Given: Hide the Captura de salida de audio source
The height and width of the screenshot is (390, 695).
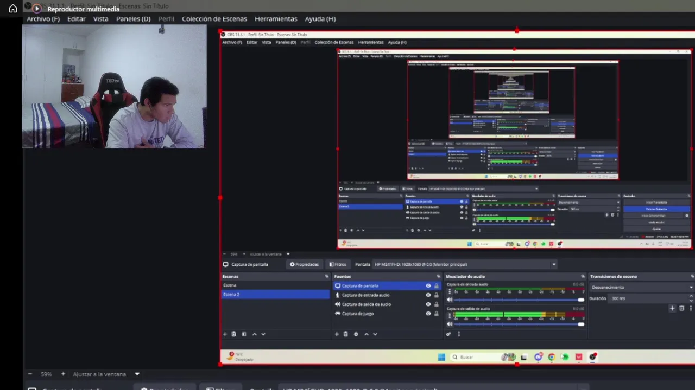Looking at the screenshot, I should 428,304.
